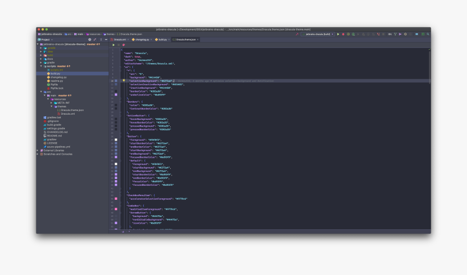Click the pink color swatch for acceleratorSelectionForeground
The height and width of the screenshot is (275, 467).
[116, 199]
